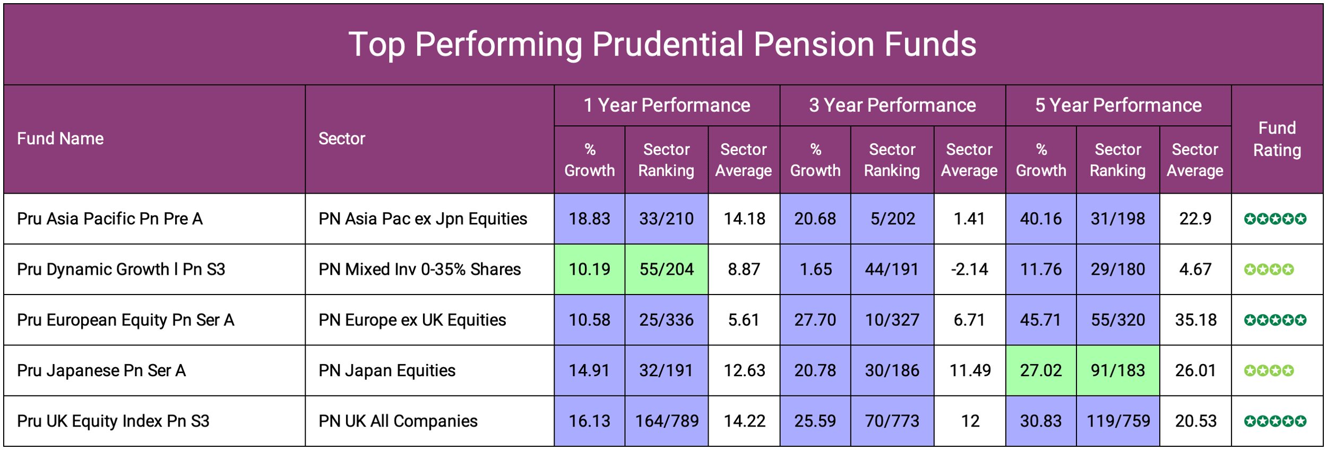Click the four-star rating for Pru Japanese
Image resolution: width=1327 pixels, height=450 pixels.
tap(1269, 370)
